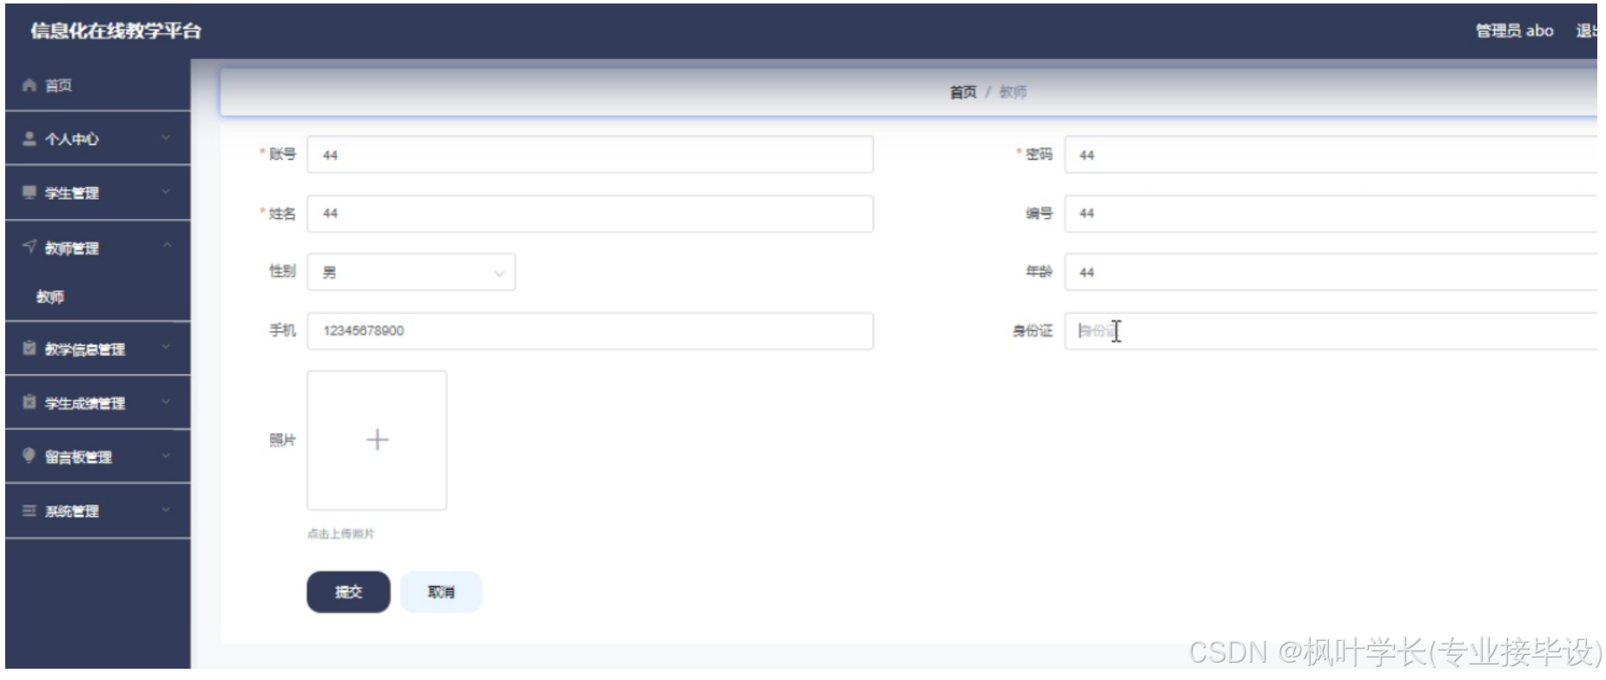Submit the form with 提交 button
The image size is (1606, 680).
(348, 592)
